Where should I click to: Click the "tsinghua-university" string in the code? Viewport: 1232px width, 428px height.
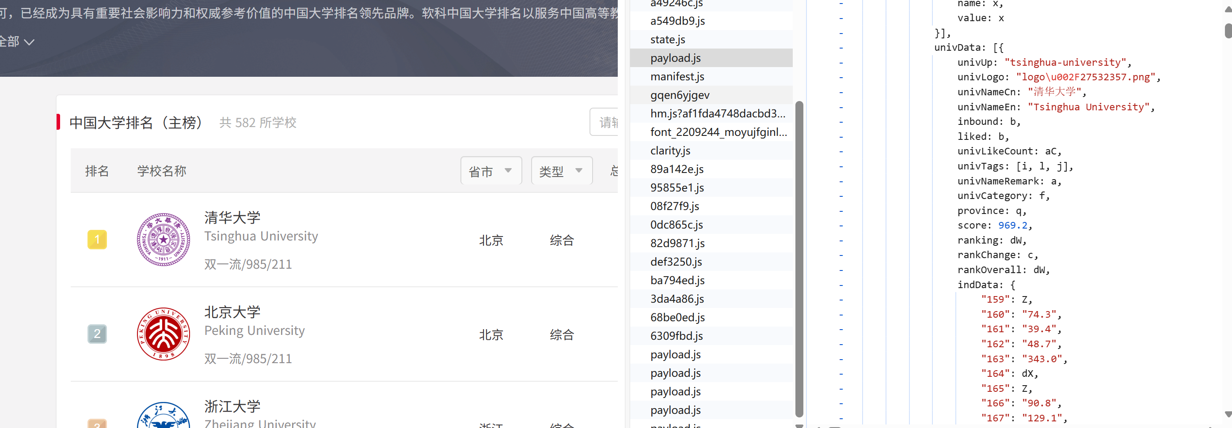click(1065, 62)
